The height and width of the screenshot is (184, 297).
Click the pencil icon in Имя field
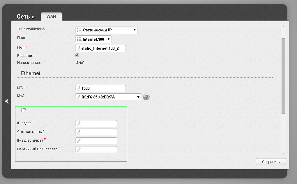tap(79, 48)
